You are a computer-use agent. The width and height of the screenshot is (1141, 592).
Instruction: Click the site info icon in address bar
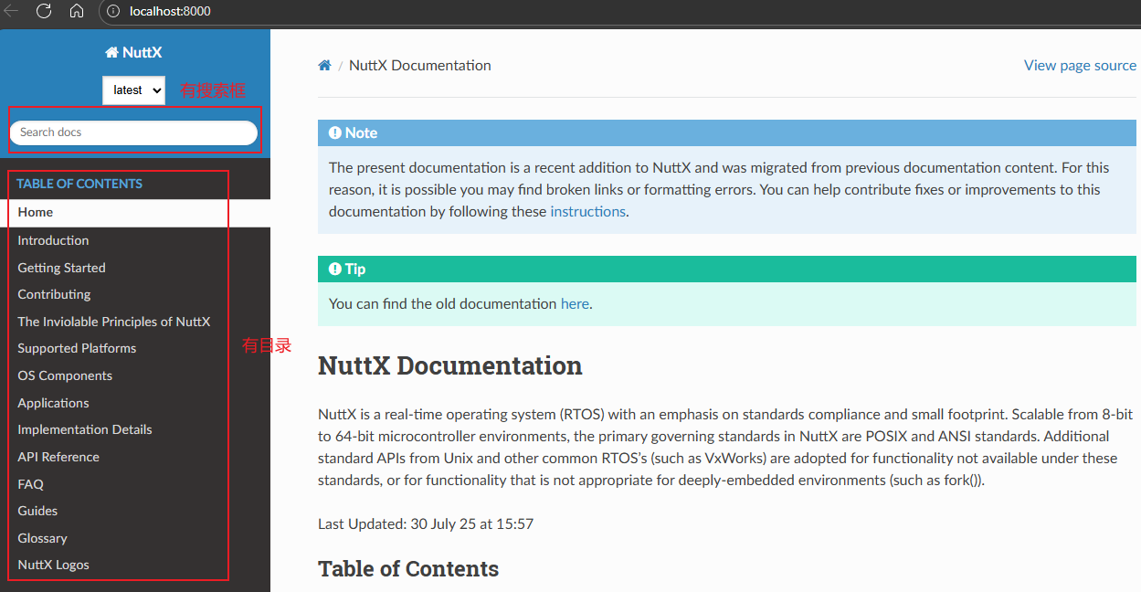click(x=114, y=11)
